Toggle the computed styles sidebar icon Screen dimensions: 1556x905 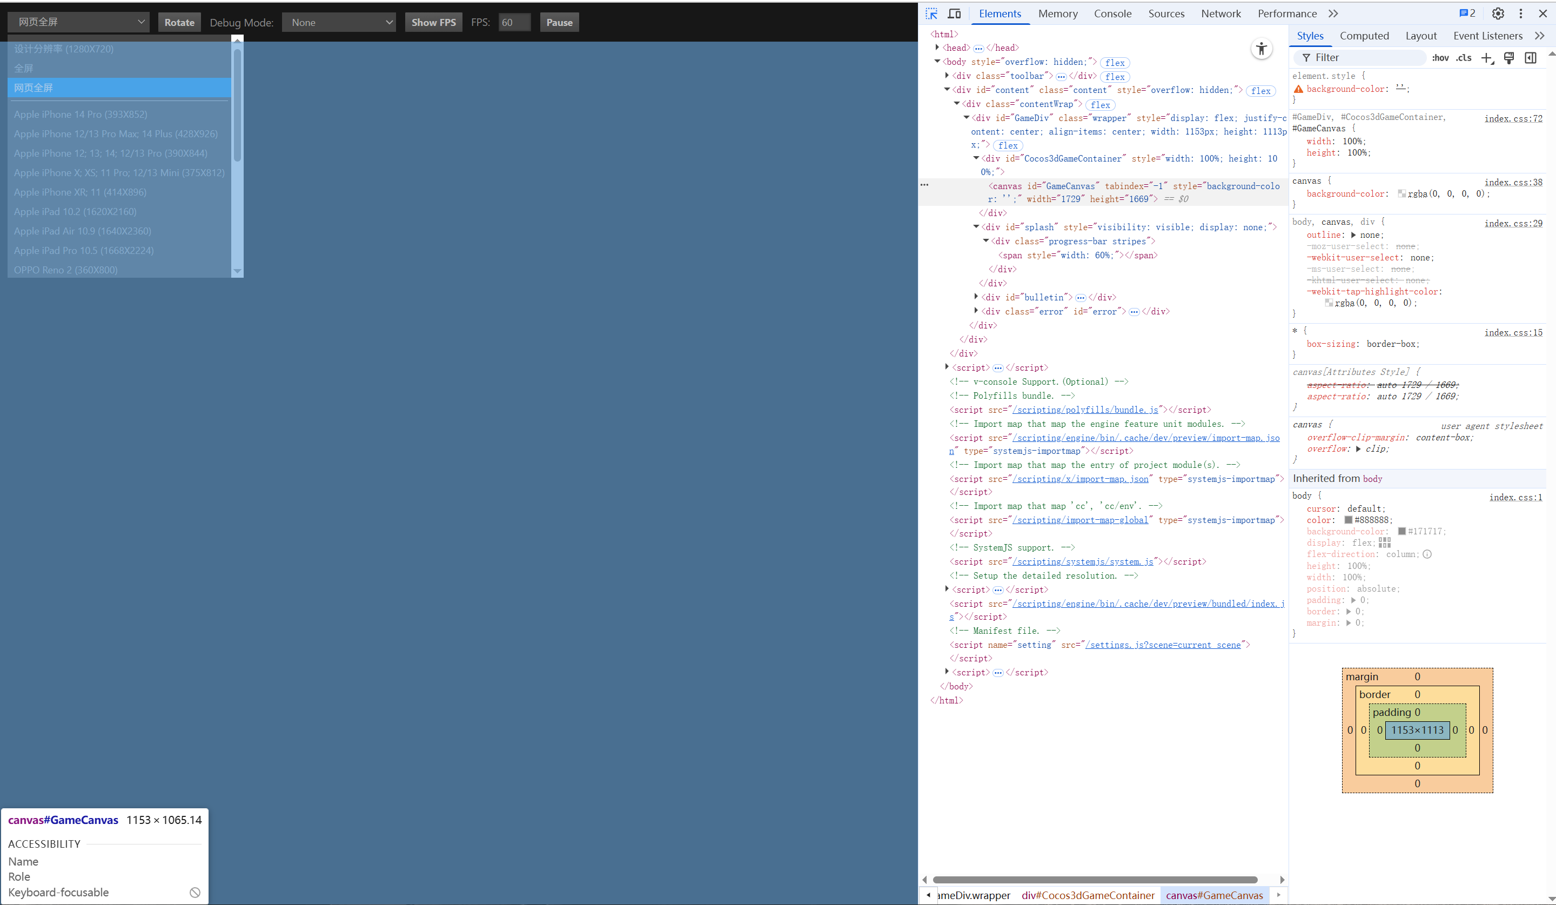click(1531, 57)
